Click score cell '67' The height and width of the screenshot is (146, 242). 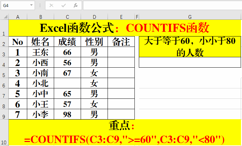pyautogui.click(x=67, y=73)
